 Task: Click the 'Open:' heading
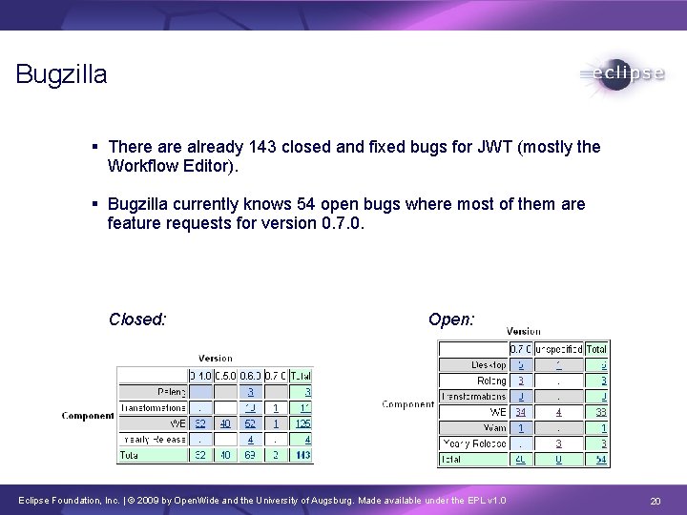click(x=451, y=319)
